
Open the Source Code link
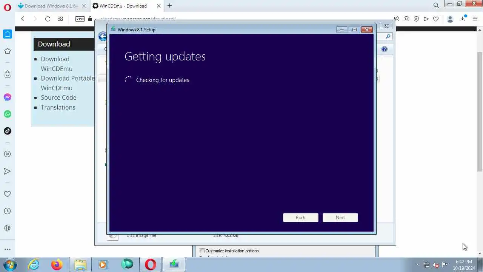(58, 97)
